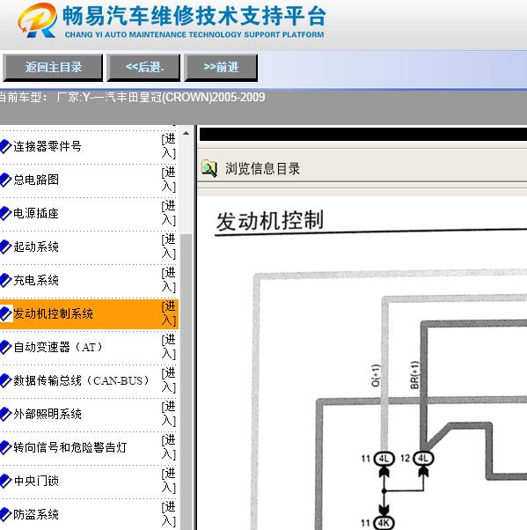
Task: Click the 发动机控制 diagram title
Action: (269, 220)
